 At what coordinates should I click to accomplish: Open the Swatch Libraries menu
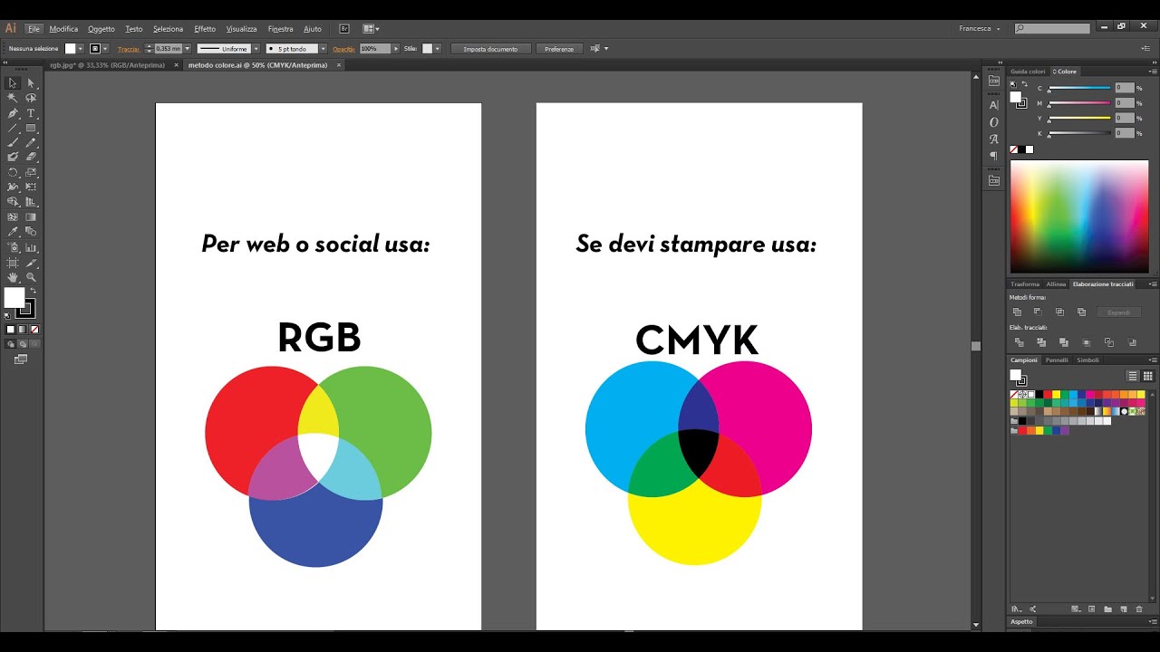[1018, 609]
